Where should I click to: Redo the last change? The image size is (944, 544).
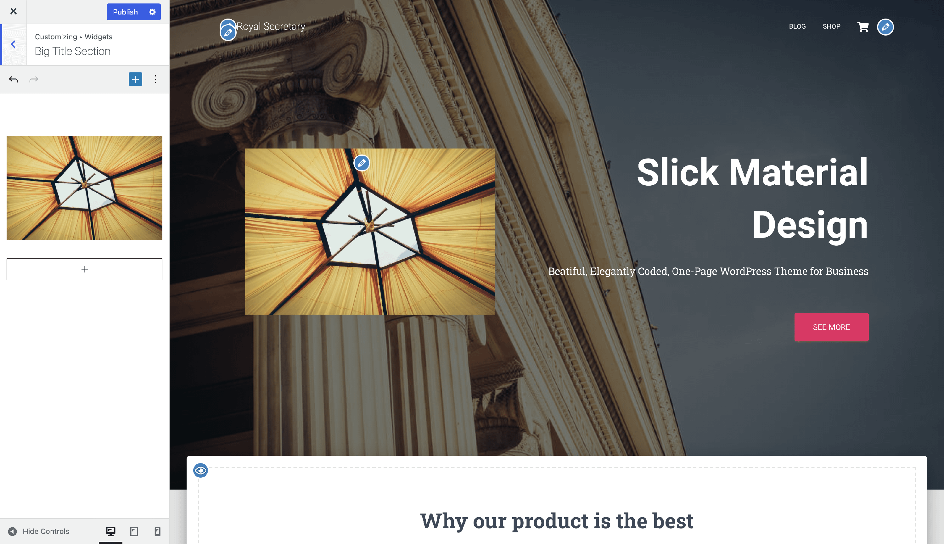34,79
